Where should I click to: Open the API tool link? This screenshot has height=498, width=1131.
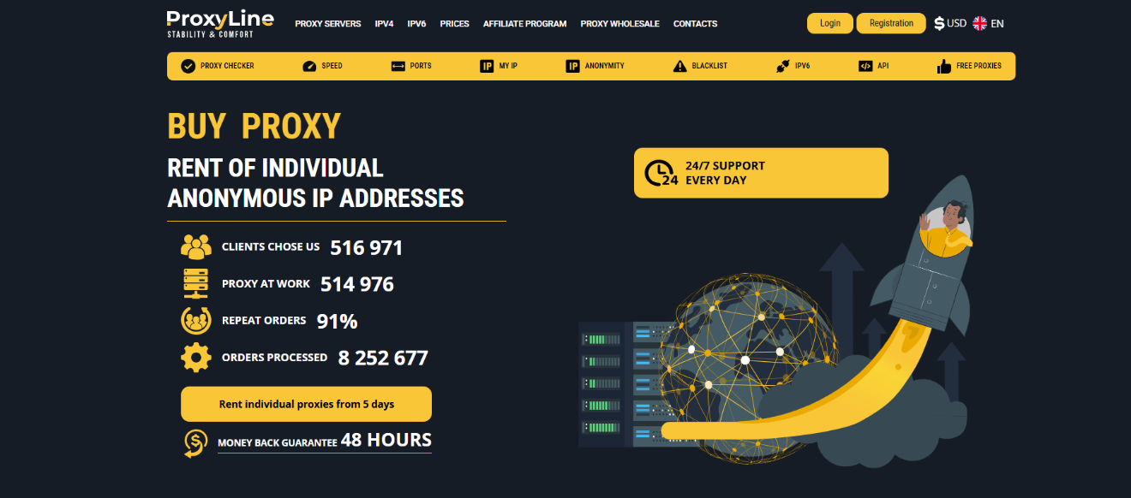[x=874, y=66]
